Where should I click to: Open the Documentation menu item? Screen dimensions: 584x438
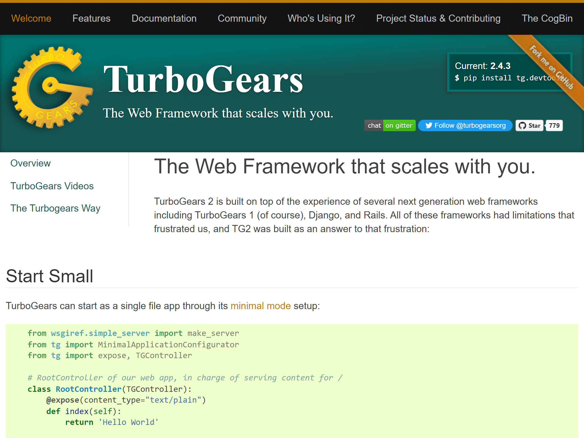click(164, 18)
